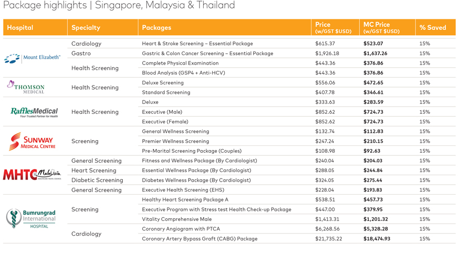The height and width of the screenshot is (253, 459).
Task: Open Heart & Stroke Screening – Essential Package
Action: click(x=197, y=44)
